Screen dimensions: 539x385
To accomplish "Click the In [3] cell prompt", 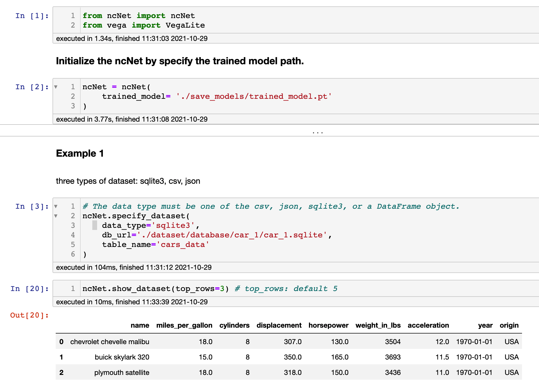I will 32,207.
